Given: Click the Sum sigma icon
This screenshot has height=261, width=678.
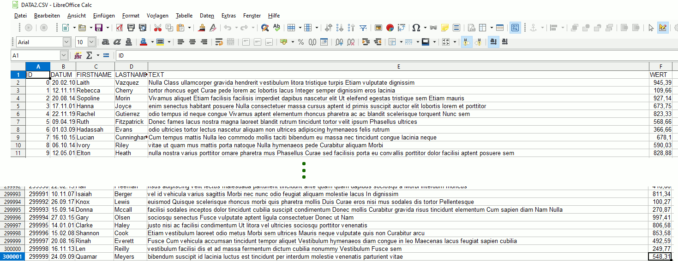Looking at the screenshot, I should tap(90, 55).
